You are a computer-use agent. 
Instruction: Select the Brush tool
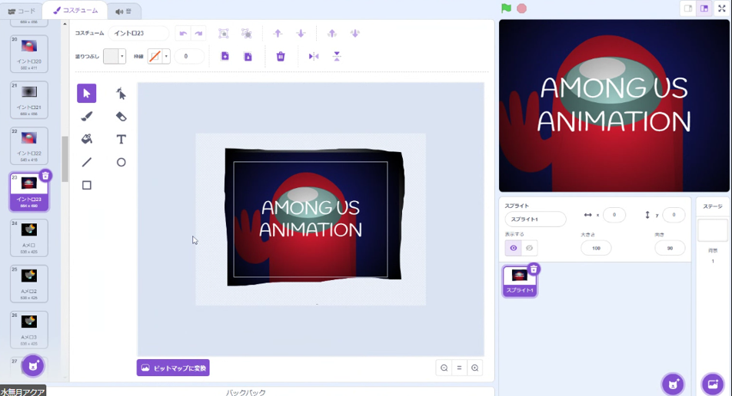(86, 117)
